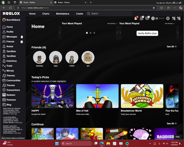
Task: Open Inventory from the sidebar
Action: point(10,61)
